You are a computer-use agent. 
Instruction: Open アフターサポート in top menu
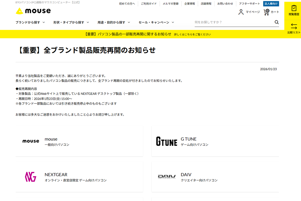(250, 4)
